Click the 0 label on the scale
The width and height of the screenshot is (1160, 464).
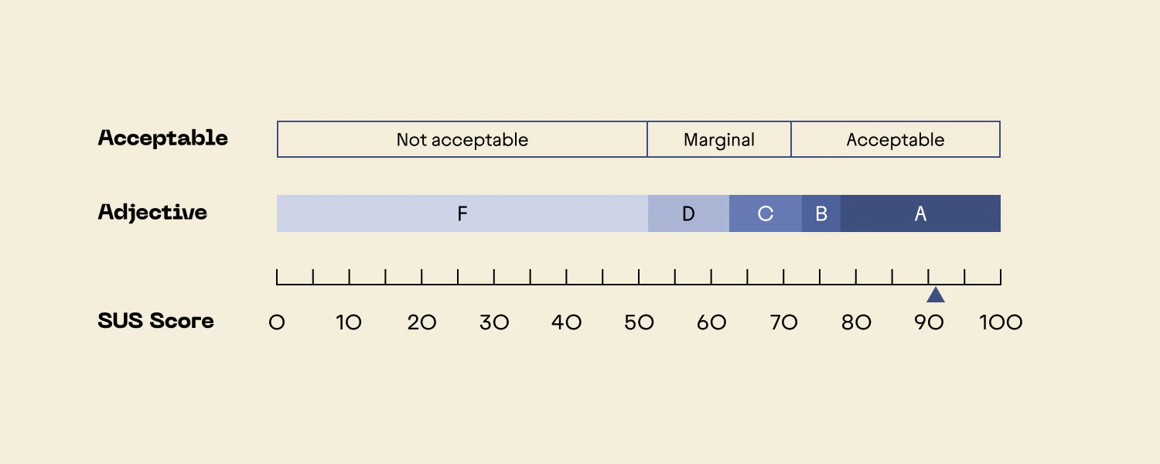(277, 322)
